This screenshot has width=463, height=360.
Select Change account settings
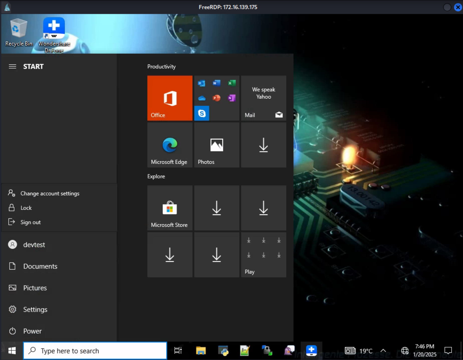pos(59,193)
